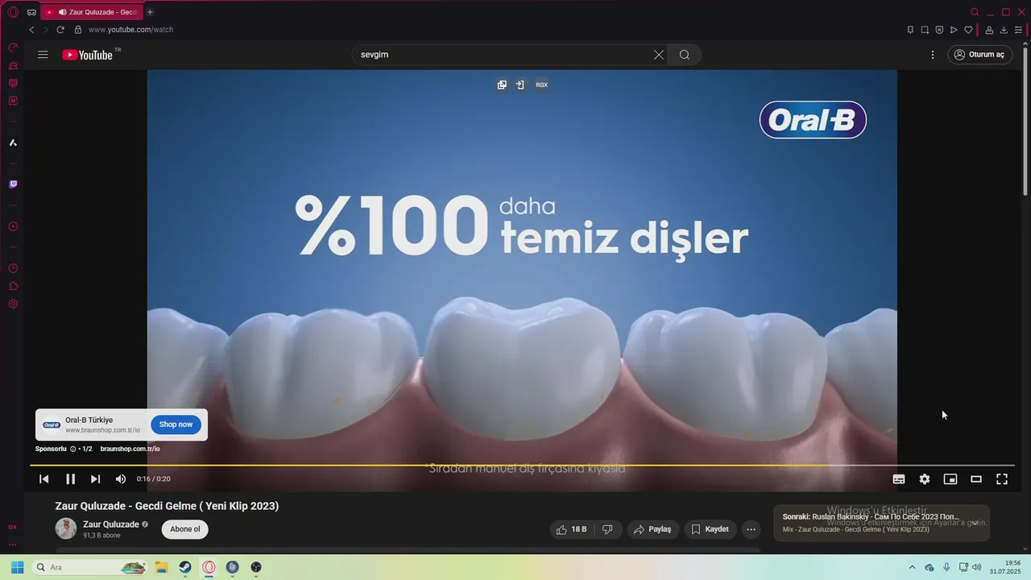Pause the playing video

pos(71,479)
